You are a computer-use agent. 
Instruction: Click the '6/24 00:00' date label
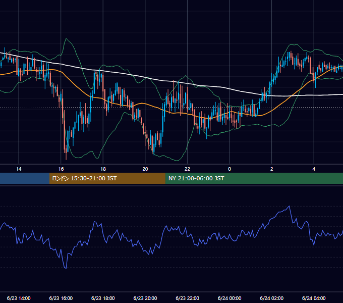click(x=230, y=298)
